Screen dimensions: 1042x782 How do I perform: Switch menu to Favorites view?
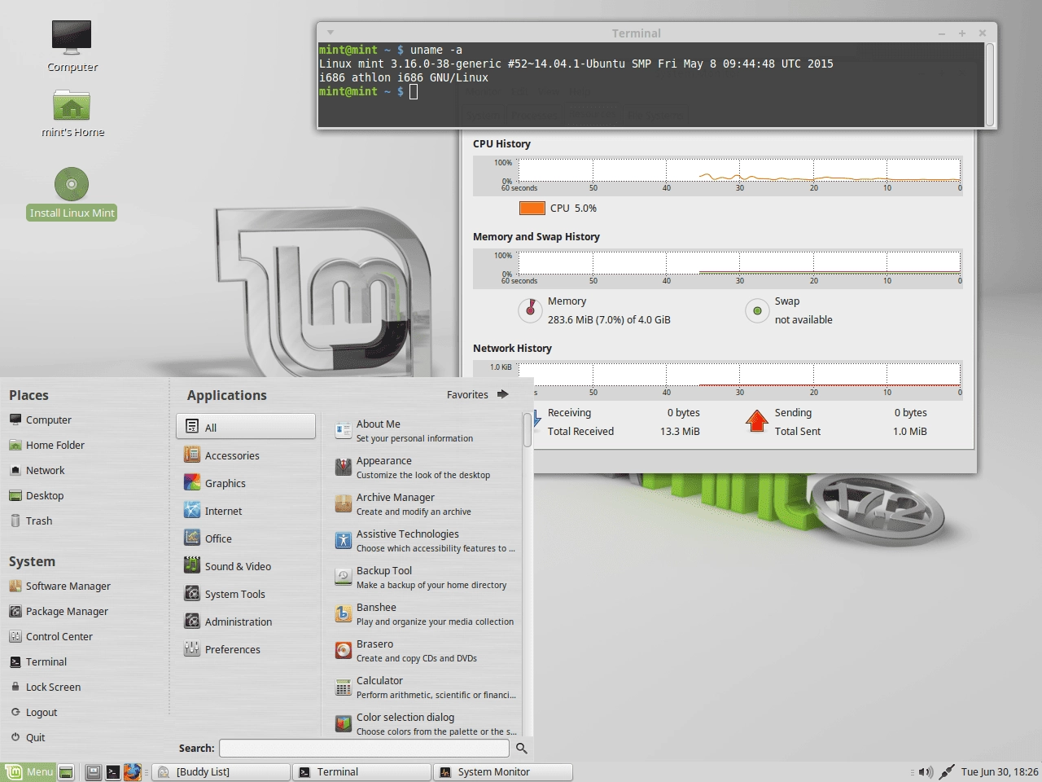tap(478, 394)
